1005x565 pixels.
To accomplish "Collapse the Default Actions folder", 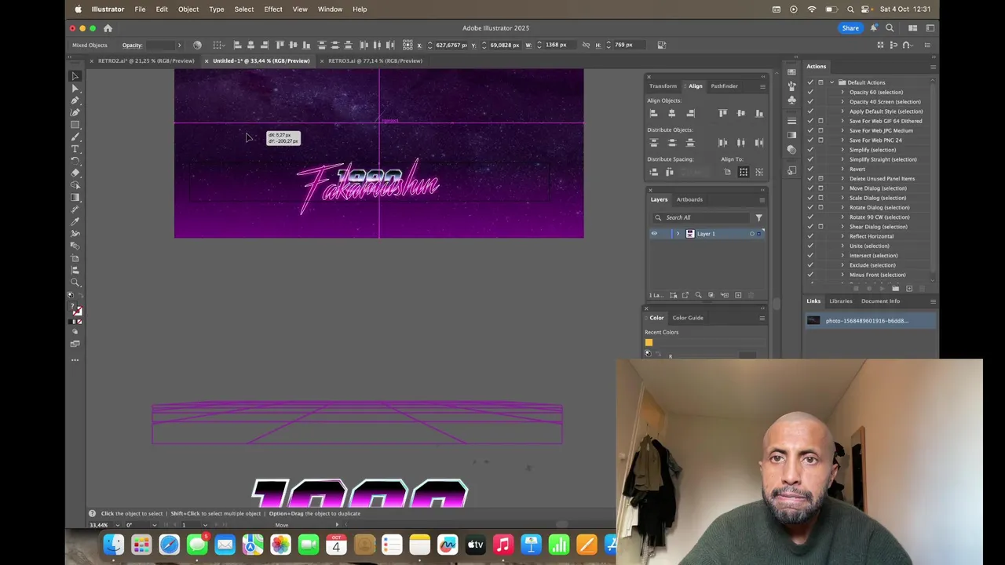I will tap(831, 82).
